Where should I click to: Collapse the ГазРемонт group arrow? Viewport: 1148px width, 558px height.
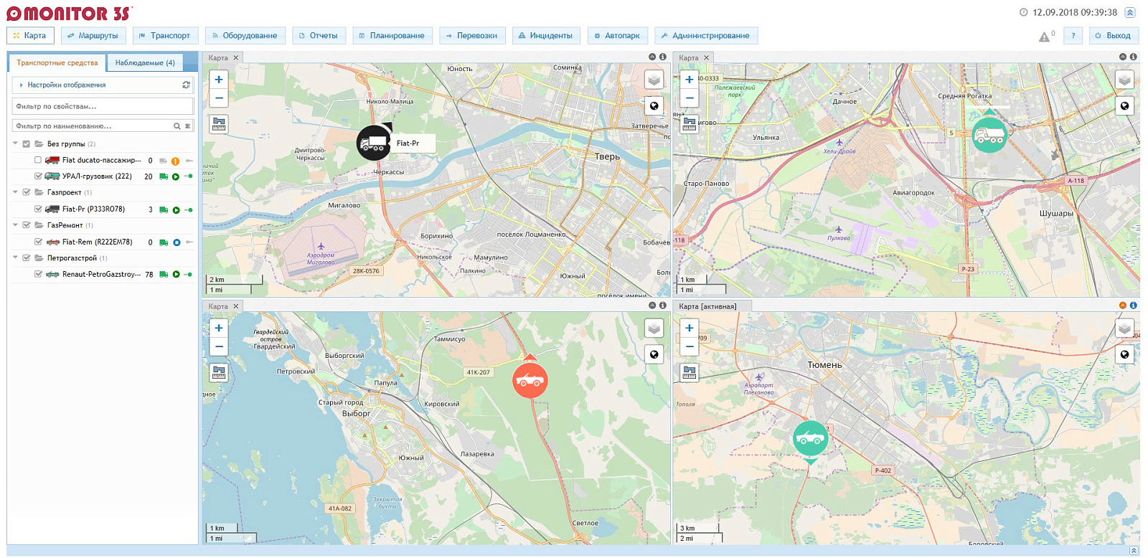coord(15,224)
